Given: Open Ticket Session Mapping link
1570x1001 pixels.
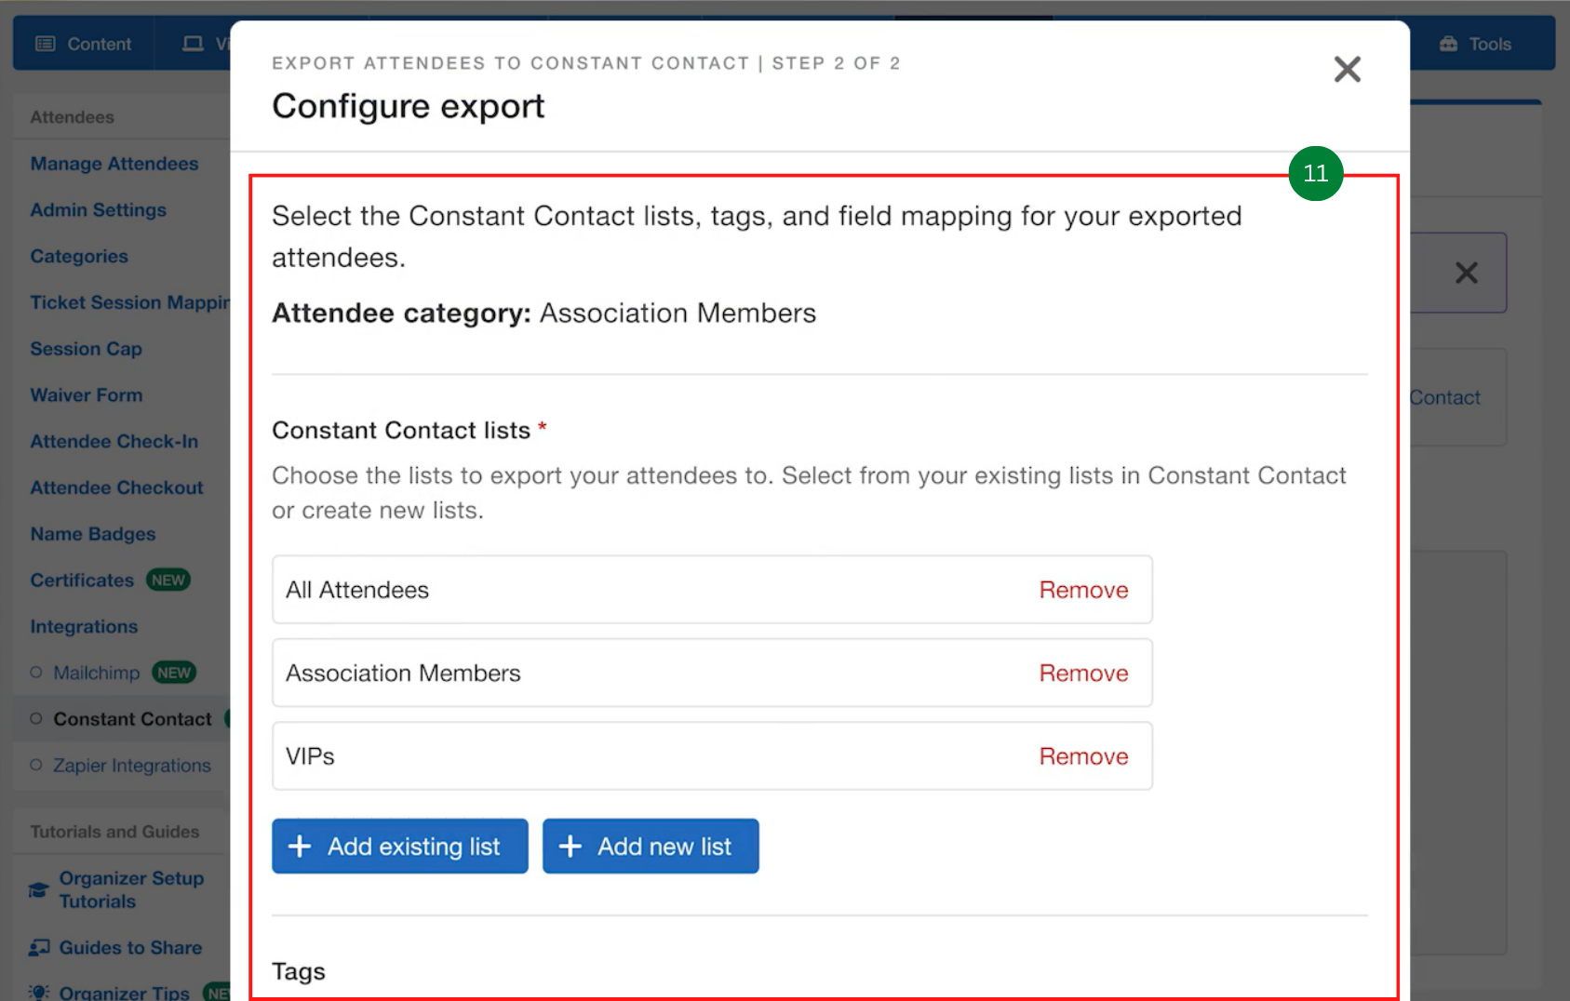Looking at the screenshot, I should point(129,302).
